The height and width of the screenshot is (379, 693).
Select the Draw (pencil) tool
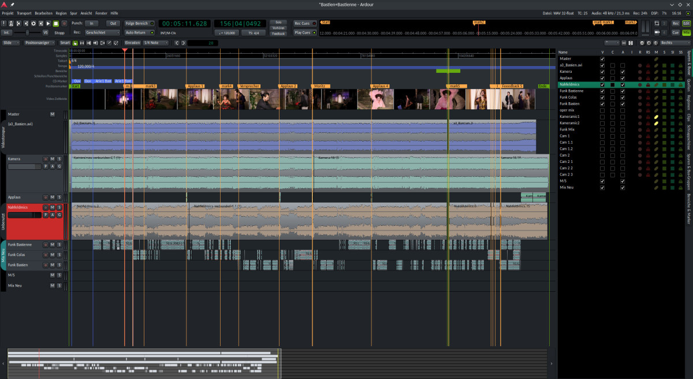click(x=109, y=43)
